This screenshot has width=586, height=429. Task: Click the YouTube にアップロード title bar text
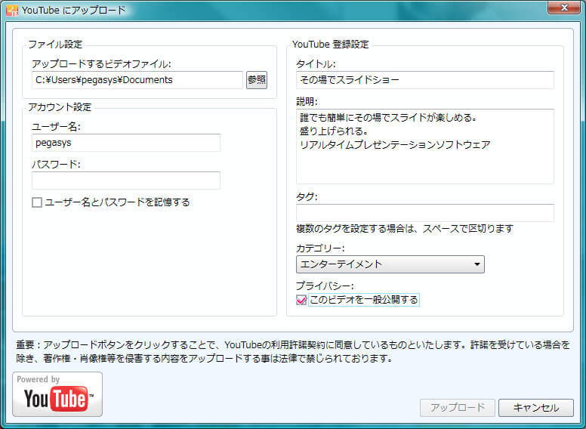pos(73,11)
